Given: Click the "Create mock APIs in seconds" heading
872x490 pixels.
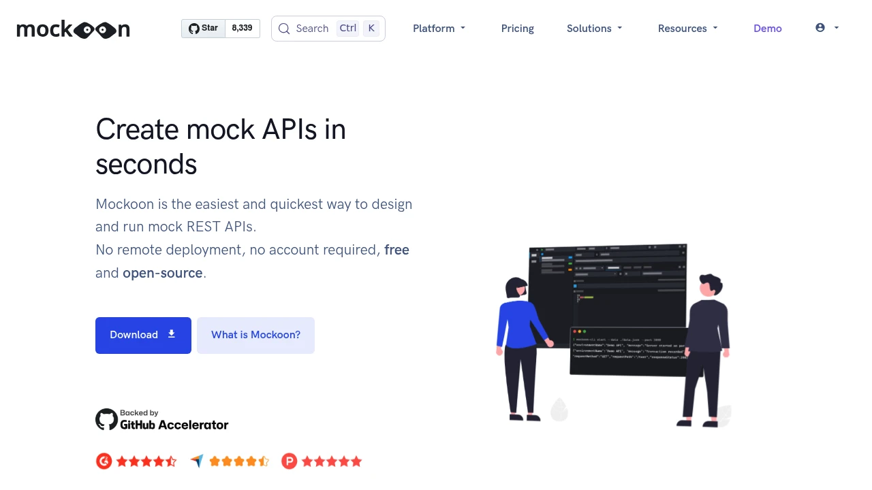Looking at the screenshot, I should (x=221, y=147).
